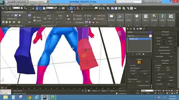The height and width of the screenshot is (100, 179).
Task: Select the Off preview selection radio
Action: (128, 81)
